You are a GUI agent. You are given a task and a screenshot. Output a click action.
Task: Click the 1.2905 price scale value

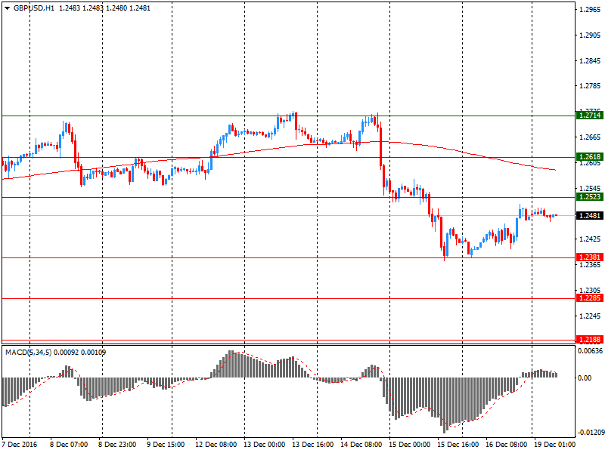pos(591,35)
